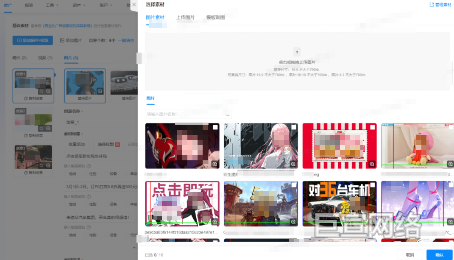The height and width of the screenshot is (260, 454).
Task: Open 图片 (3) tab in background page
Action: pos(71,58)
